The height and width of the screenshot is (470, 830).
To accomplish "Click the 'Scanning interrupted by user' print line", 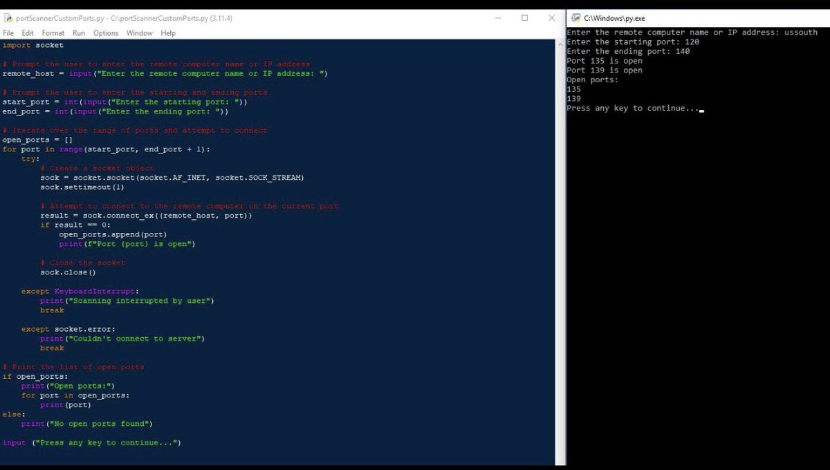I will [127, 301].
